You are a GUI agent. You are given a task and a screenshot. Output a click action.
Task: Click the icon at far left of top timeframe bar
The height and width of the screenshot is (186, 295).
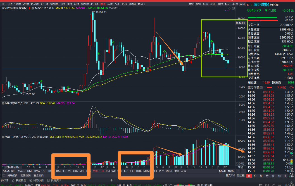tap(3, 4)
